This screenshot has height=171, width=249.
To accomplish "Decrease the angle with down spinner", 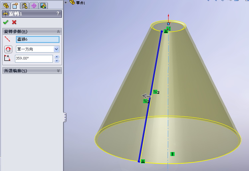I will (57, 61).
